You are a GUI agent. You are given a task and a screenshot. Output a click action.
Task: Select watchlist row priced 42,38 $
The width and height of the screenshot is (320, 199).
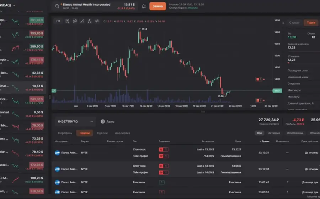(23, 74)
